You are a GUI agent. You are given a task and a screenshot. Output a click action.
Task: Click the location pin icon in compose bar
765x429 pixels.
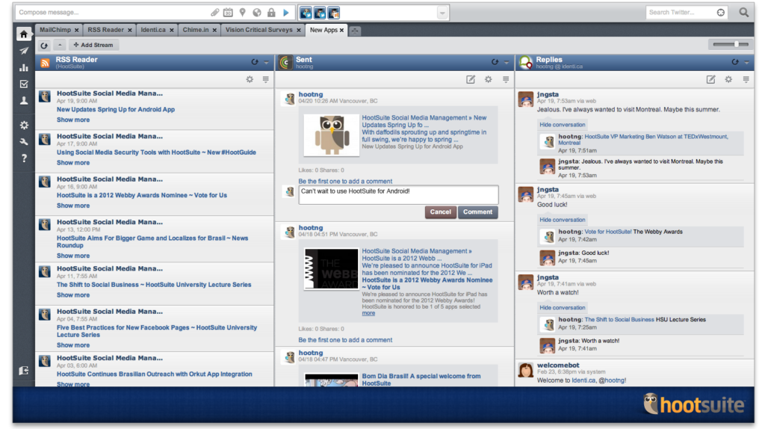[x=243, y=12]
